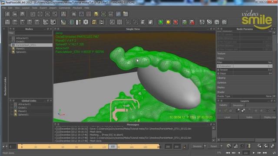
Task: Select the Move tool with crossed arrows
Action: [40, 14]
